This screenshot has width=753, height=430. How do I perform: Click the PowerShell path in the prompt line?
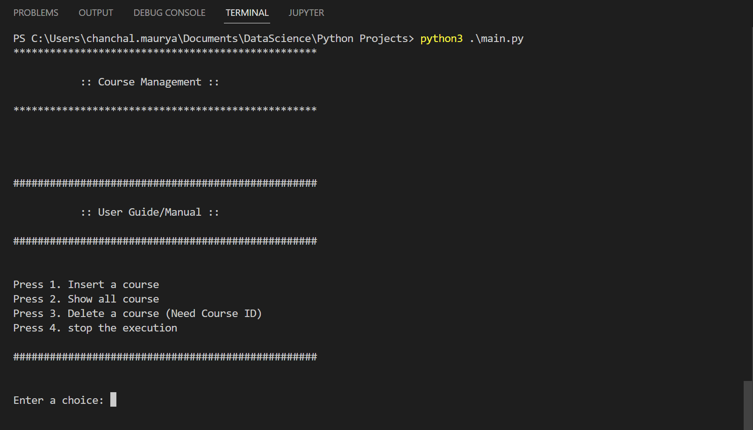point(210,38)
